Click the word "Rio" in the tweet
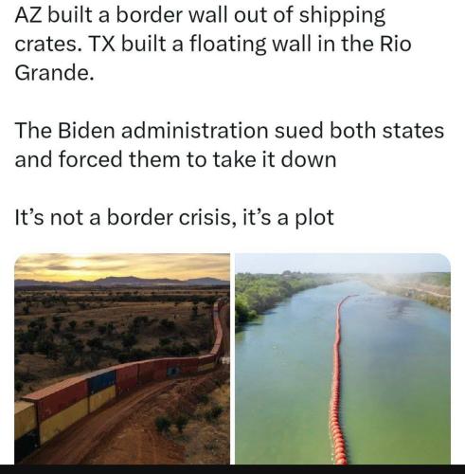 [x=395, y=44]
